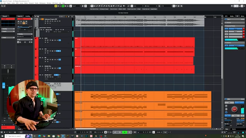Click the reference audio waveform event
Viewport: 246px width, 138px height.
pos(140,22)
